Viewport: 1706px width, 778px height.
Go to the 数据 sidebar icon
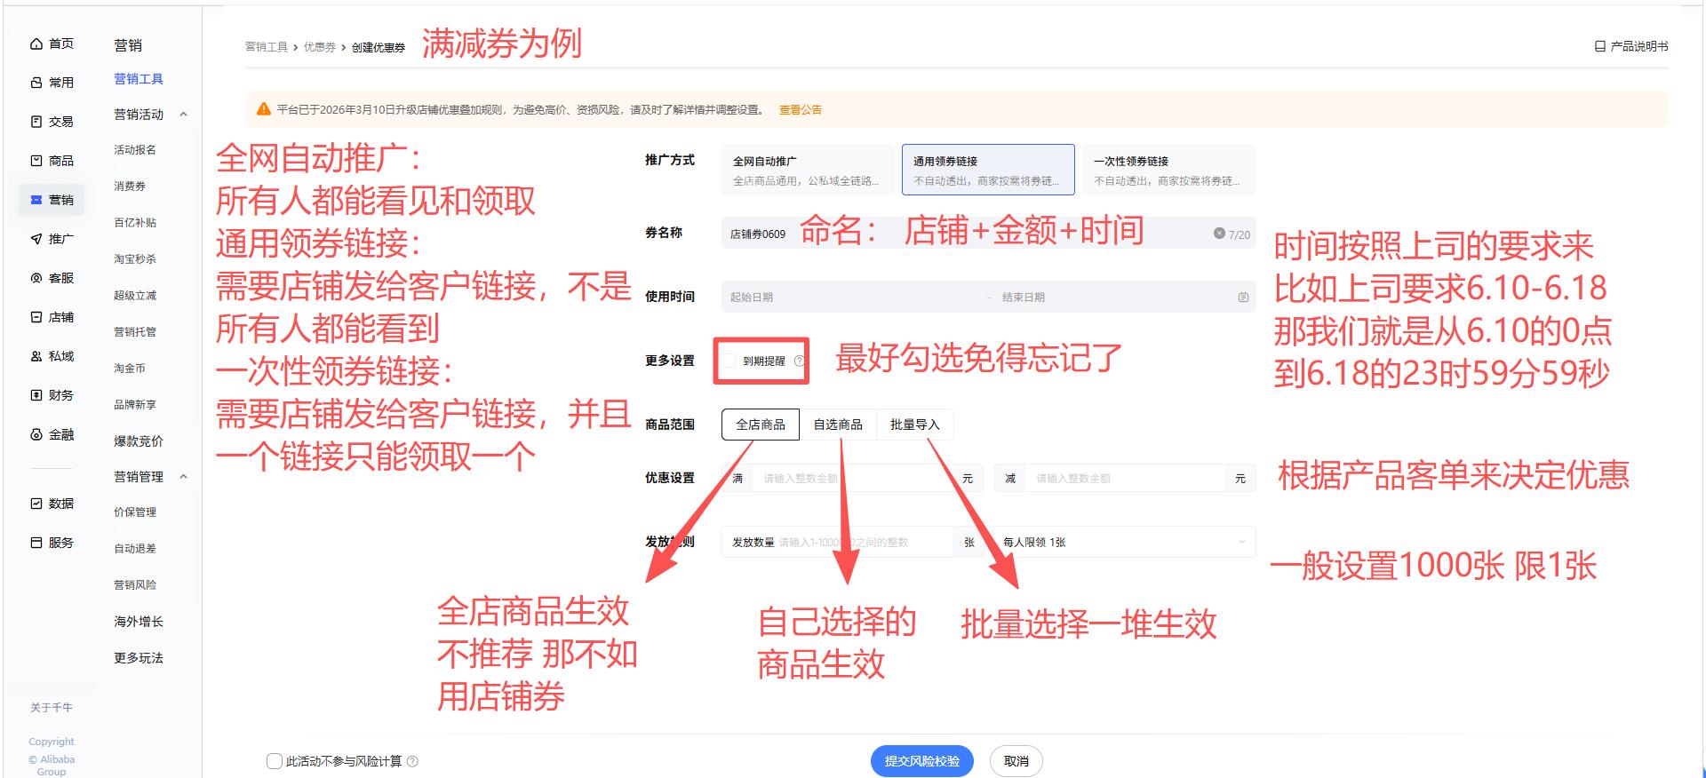point(36,504)
